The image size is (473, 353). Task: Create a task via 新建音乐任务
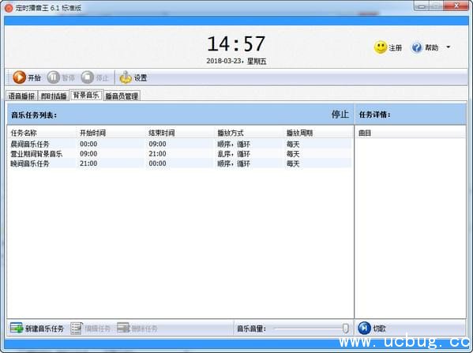[x=37, y=328]
